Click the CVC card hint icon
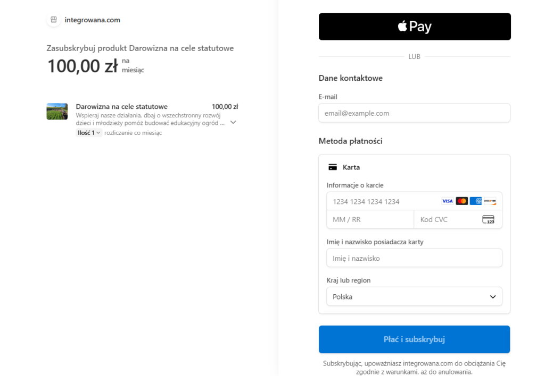 [x=489, y=219]
